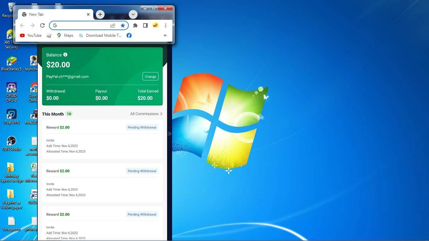Viewport: 429px width, 241px height.
Task: Open 360 Total Security desktop icon
Action: (12, 39)
